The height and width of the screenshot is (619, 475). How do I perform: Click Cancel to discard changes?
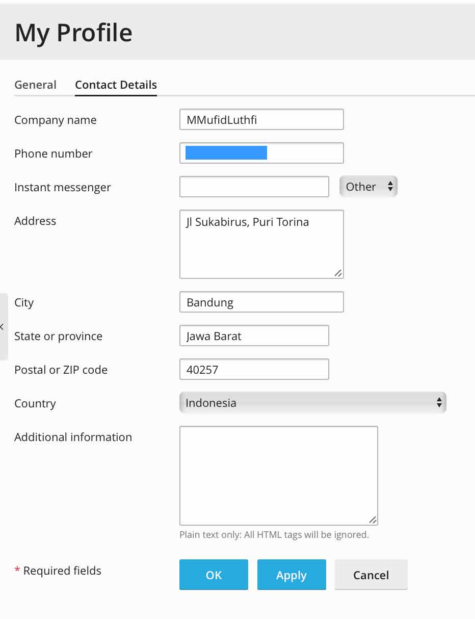click(371, 575)
